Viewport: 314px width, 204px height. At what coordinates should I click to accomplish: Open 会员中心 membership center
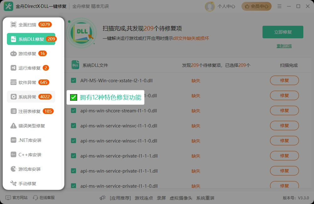coord(256,6)
